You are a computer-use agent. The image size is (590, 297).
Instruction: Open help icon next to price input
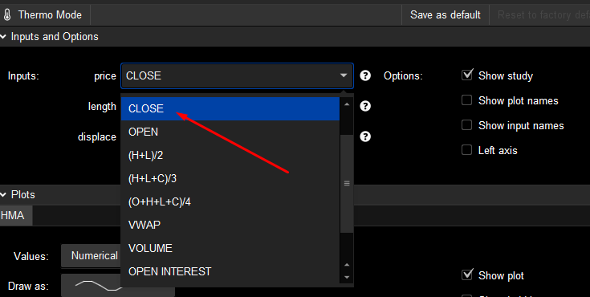pos(365,75)
